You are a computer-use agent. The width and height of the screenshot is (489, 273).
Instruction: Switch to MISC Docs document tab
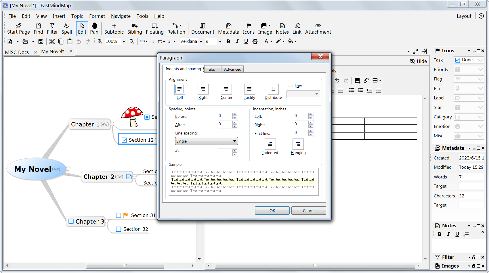[17, 52]
